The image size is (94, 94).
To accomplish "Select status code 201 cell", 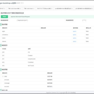I will click(3, 56).
